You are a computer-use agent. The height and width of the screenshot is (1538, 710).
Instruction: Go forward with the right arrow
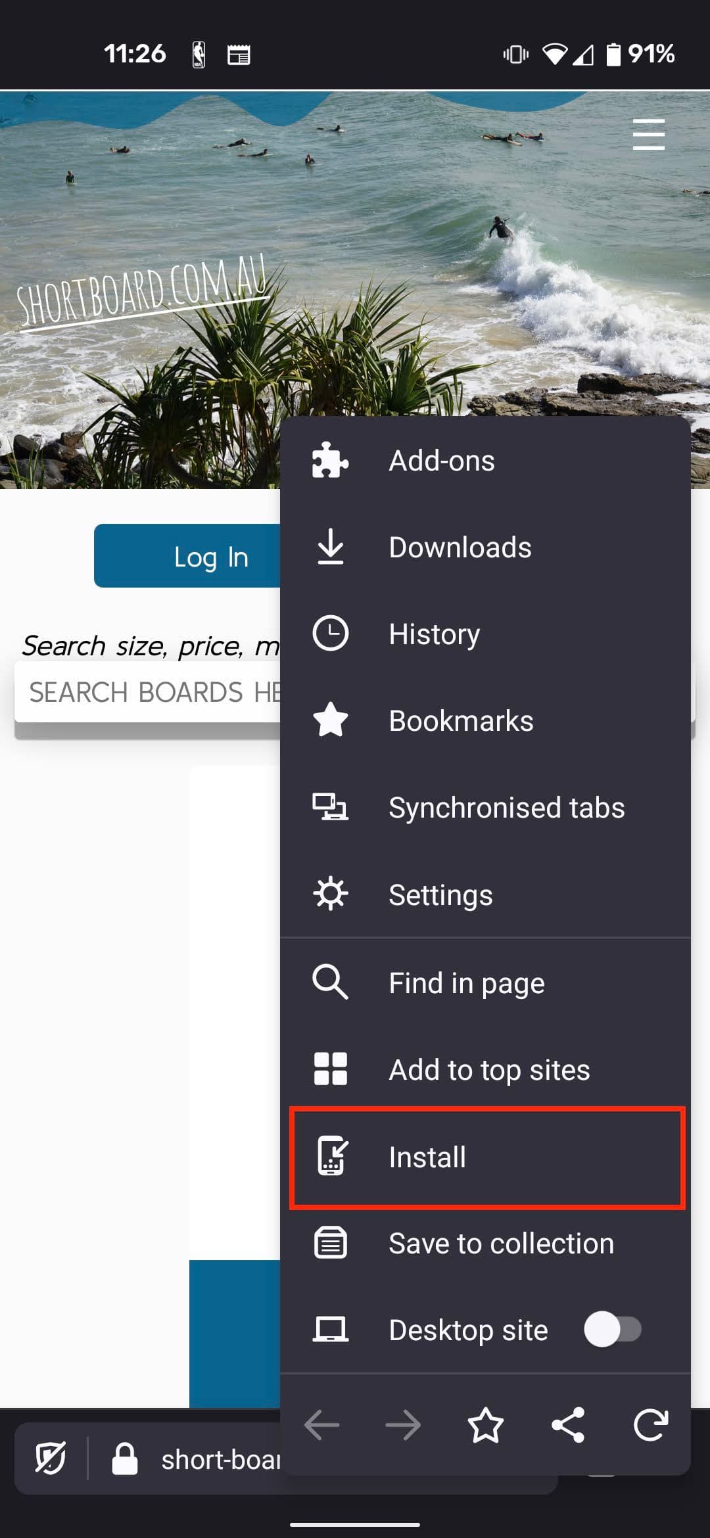[x=403, y=1425]
